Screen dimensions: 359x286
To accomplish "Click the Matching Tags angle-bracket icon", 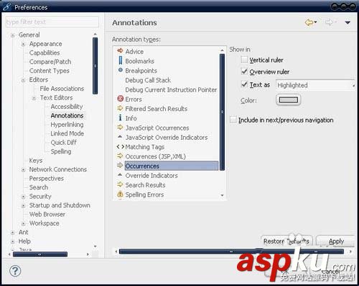I will 121,146.
